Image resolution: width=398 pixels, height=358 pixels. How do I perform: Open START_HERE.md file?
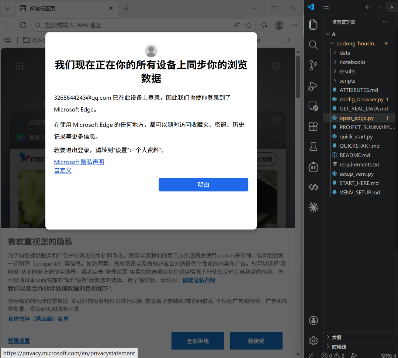click(359, 183)
